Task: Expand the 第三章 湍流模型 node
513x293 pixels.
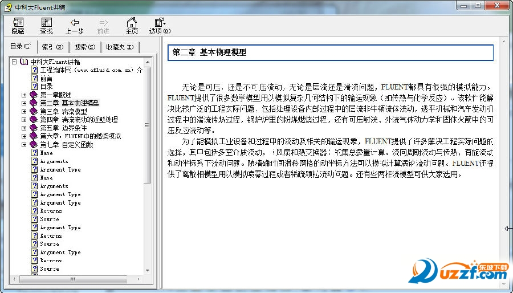Action: (24, 111)
